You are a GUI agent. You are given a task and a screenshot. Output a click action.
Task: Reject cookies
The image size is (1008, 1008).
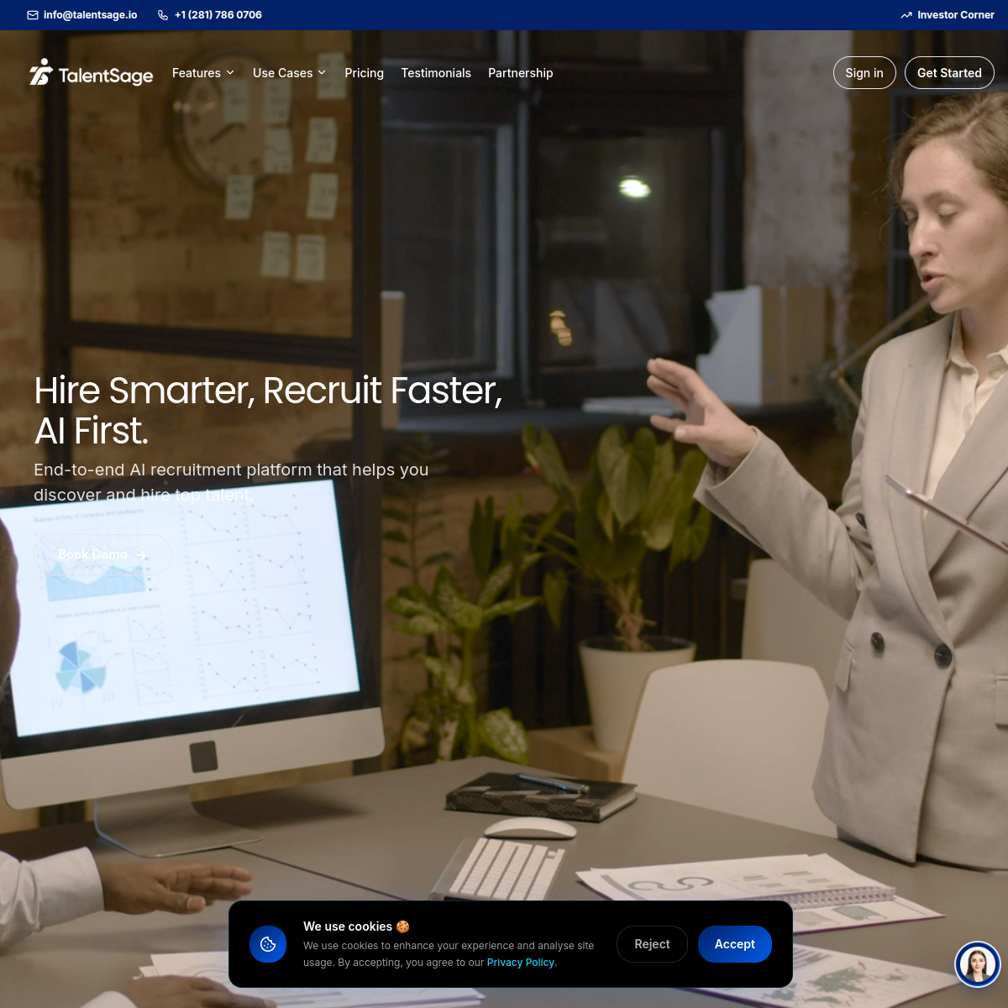tap(652, 944)
